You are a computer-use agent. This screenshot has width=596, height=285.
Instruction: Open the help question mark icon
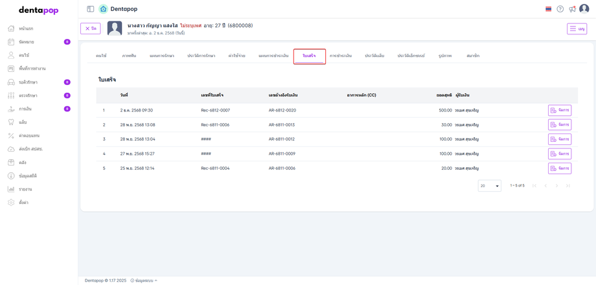[x=560, y=8]
